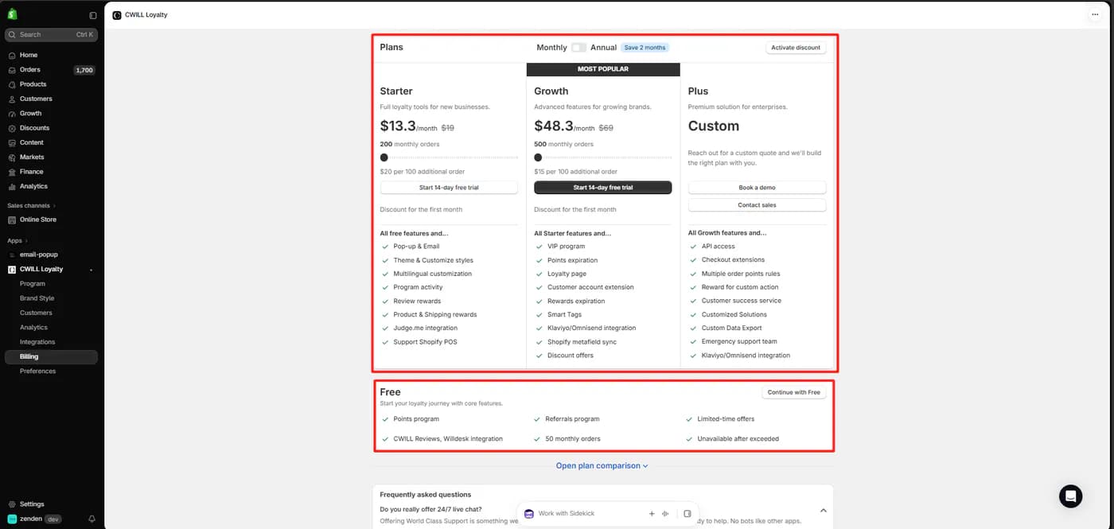1114x529 pixels.
Task: Click Book a demo button
Action: [x=757, y=188]
